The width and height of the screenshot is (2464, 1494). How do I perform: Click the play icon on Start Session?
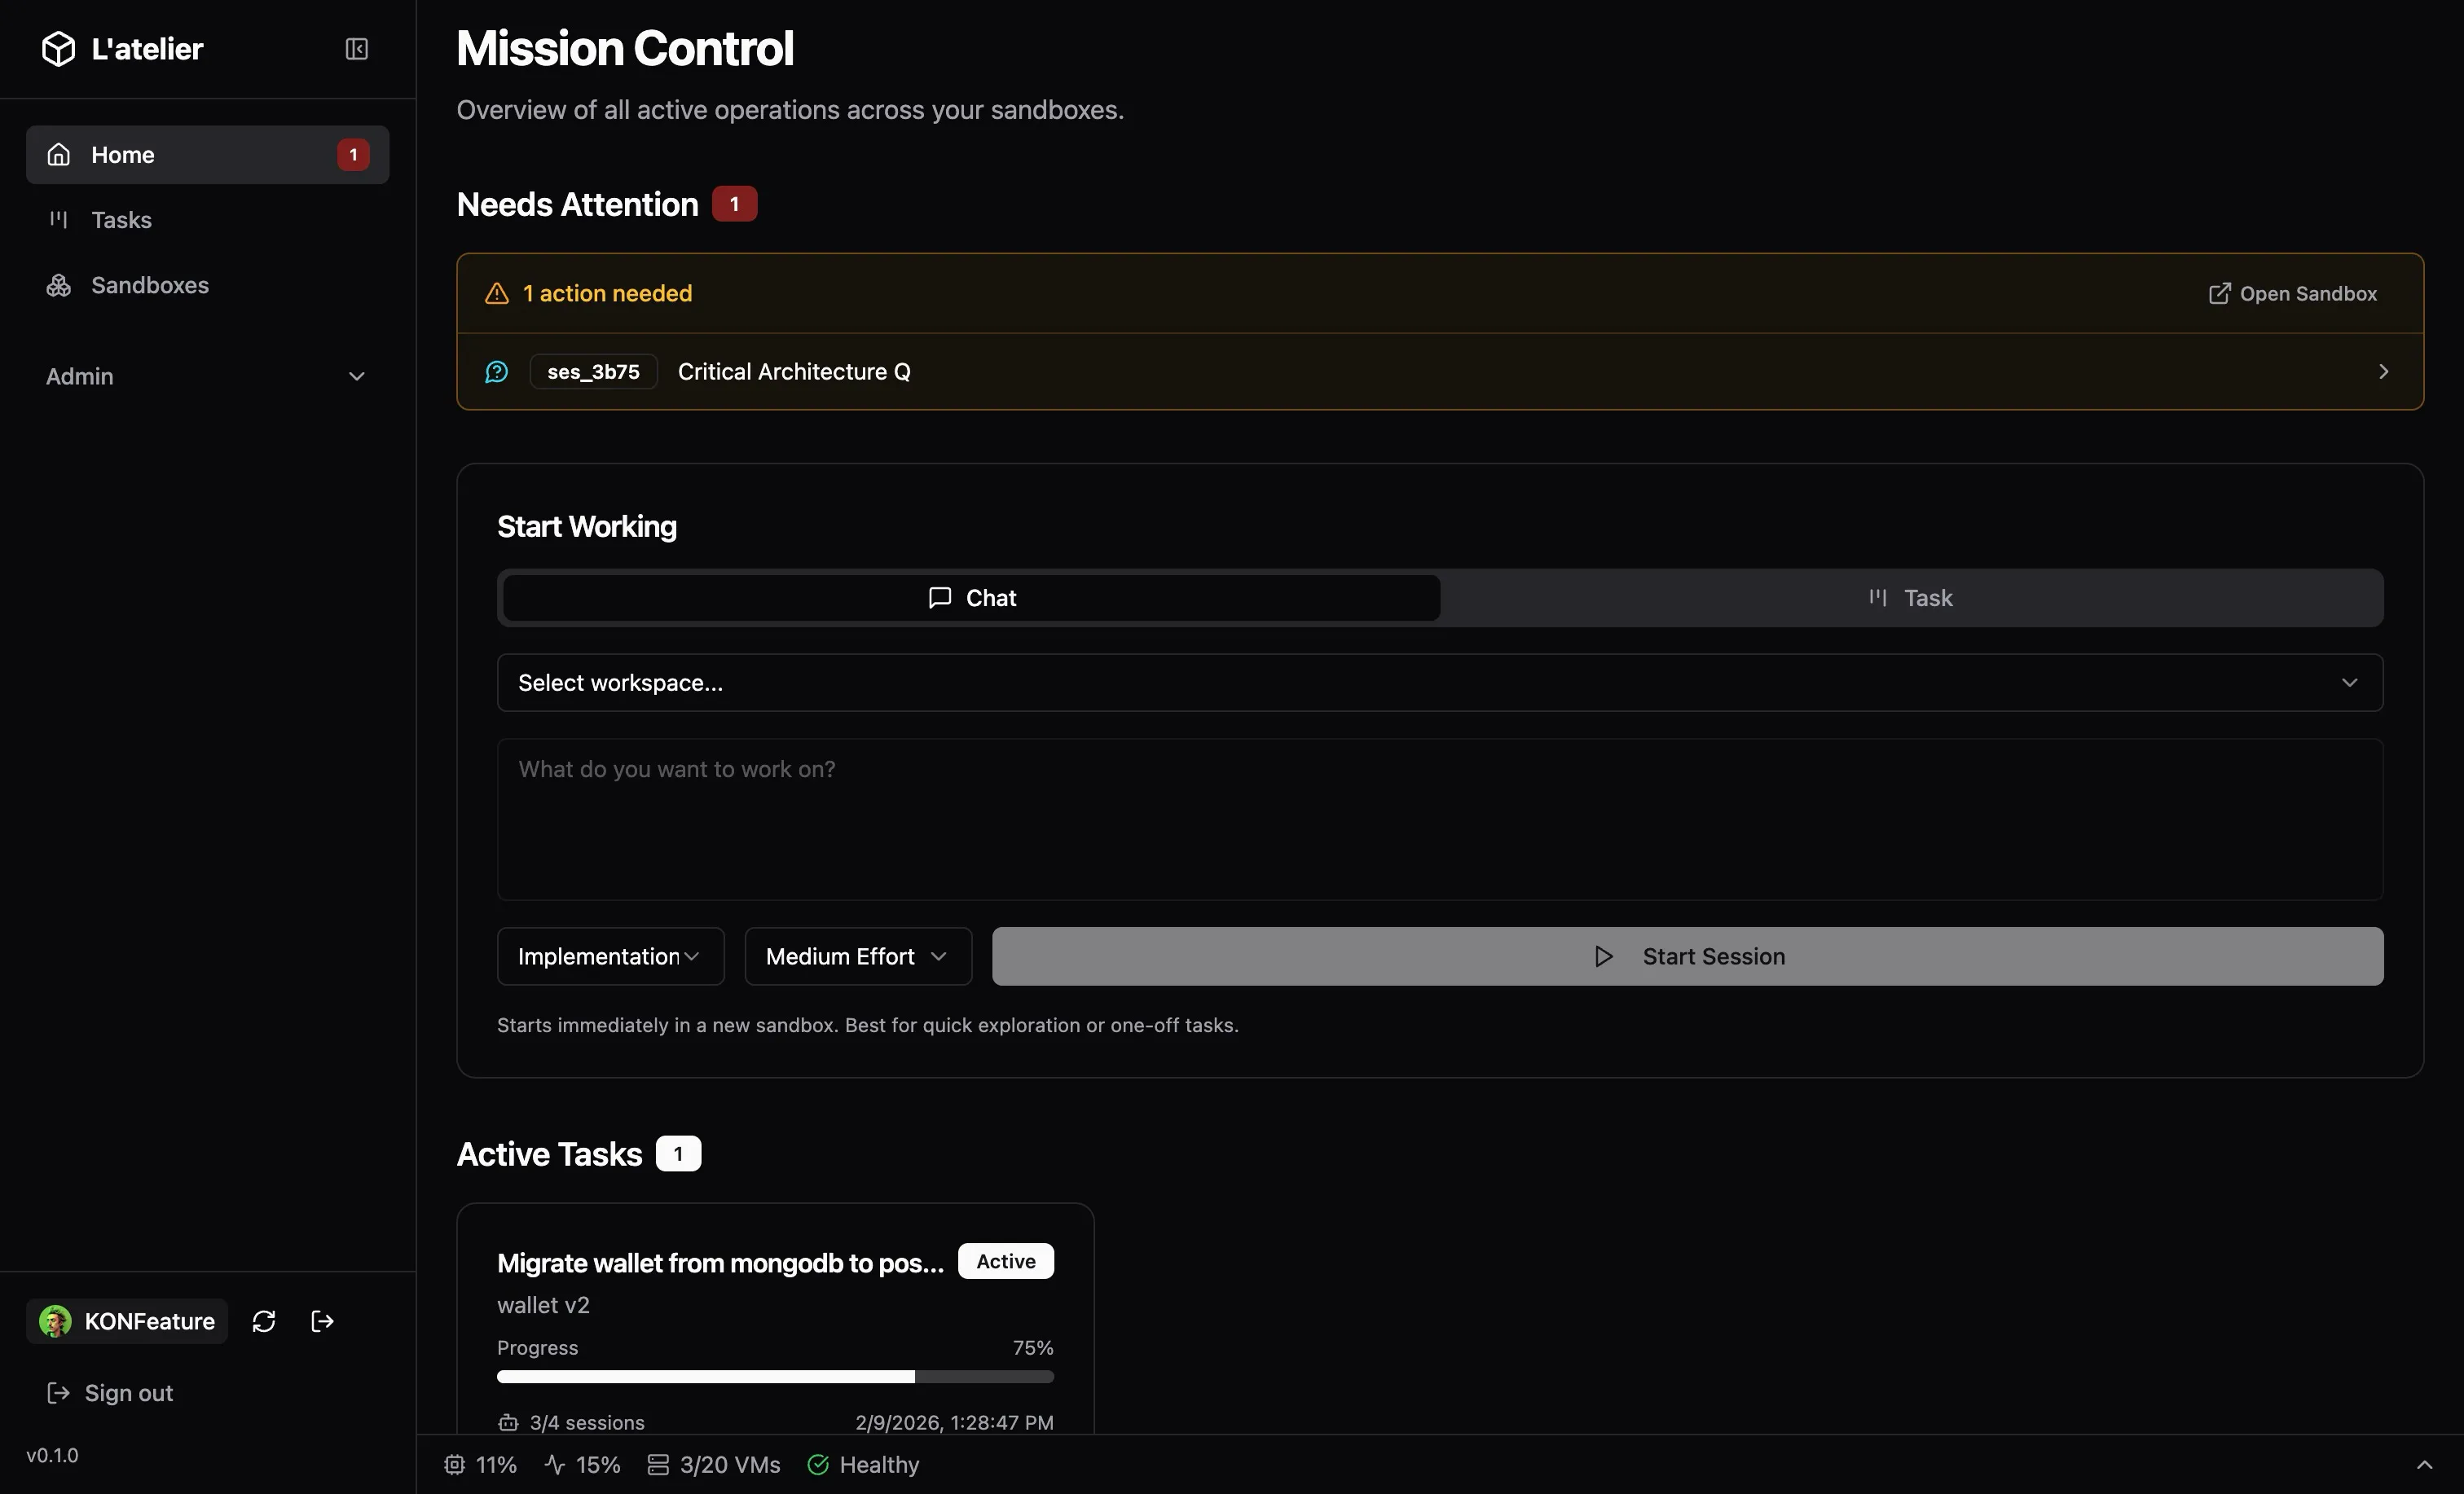pyautogui.click(x=1604, y=956)
